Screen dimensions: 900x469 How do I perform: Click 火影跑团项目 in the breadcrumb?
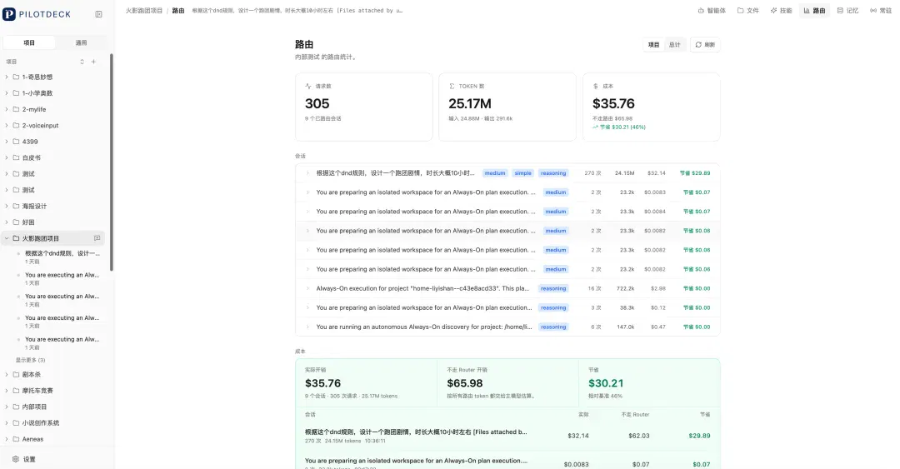144,10
